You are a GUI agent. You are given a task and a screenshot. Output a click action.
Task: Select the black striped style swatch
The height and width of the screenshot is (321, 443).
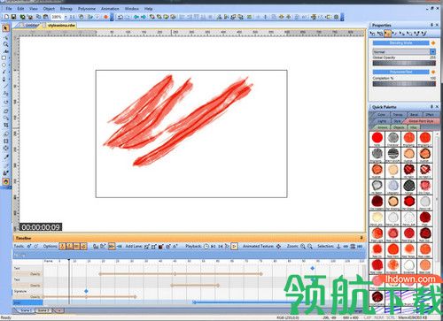[x=393, y=154]
